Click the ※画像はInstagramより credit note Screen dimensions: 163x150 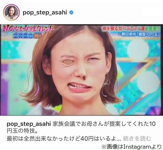pos(131,147)
